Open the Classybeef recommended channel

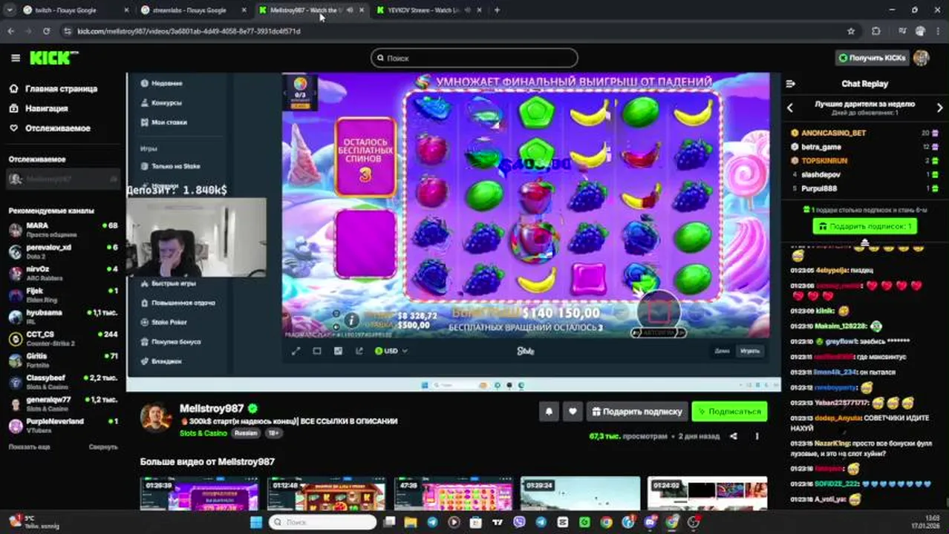pyautogui.click(x=63, y=381)
